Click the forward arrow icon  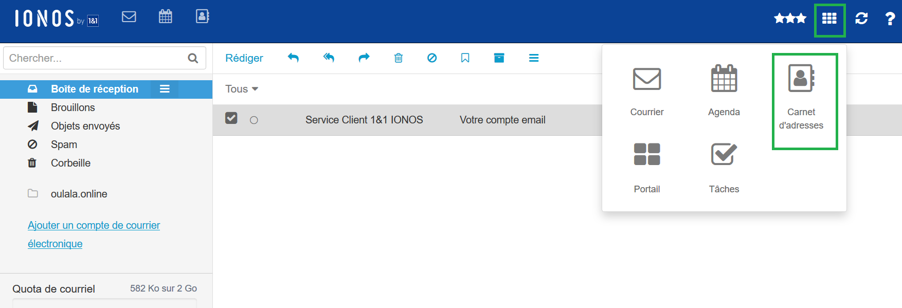pyautogui.click(x=364, y=58)
